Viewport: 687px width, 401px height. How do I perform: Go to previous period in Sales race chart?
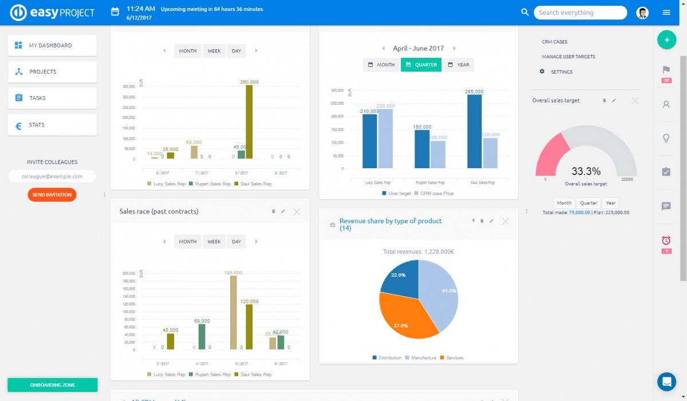[x=165, y=241]
